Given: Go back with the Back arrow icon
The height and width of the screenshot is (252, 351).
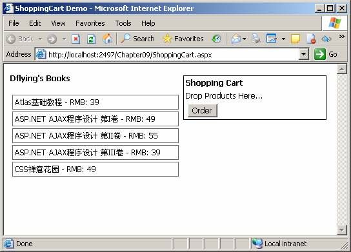Looking at the screenshot, I should (11, 39).
